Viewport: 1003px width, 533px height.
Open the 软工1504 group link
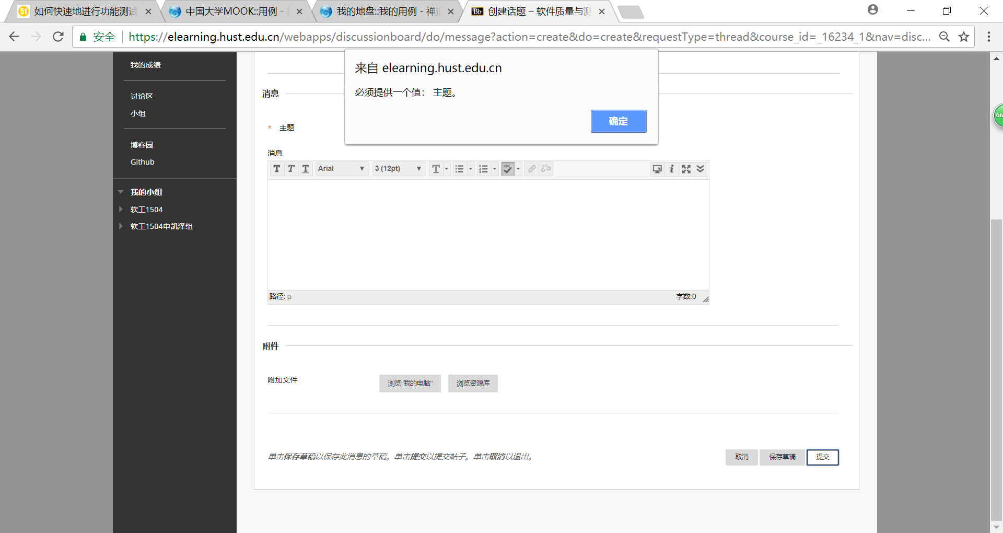[147, 210]
